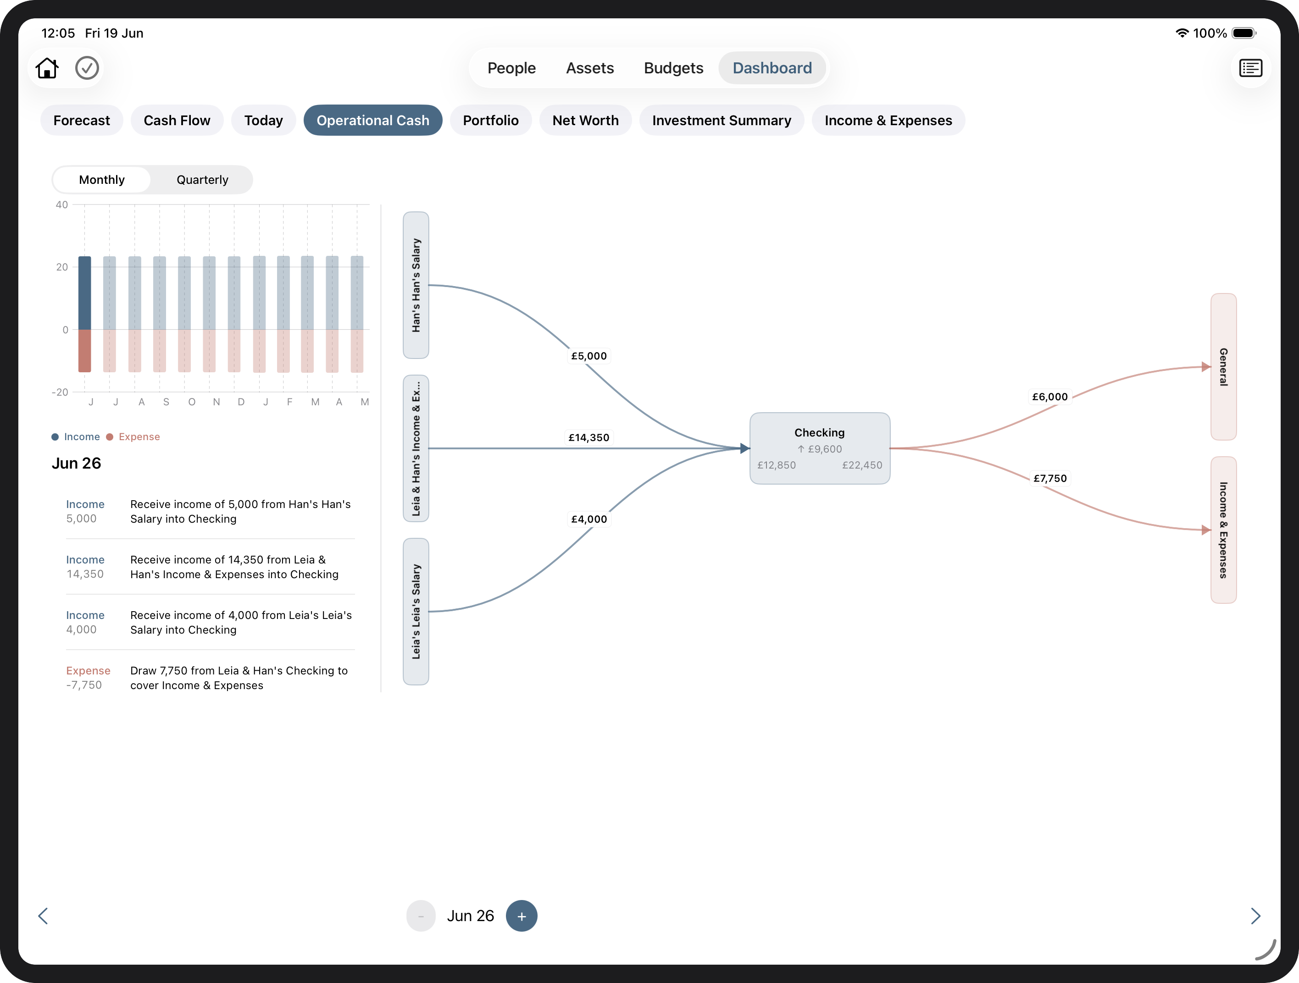Toggle the Income legend item
The image size is (1299, 983).
coord(76,436)
